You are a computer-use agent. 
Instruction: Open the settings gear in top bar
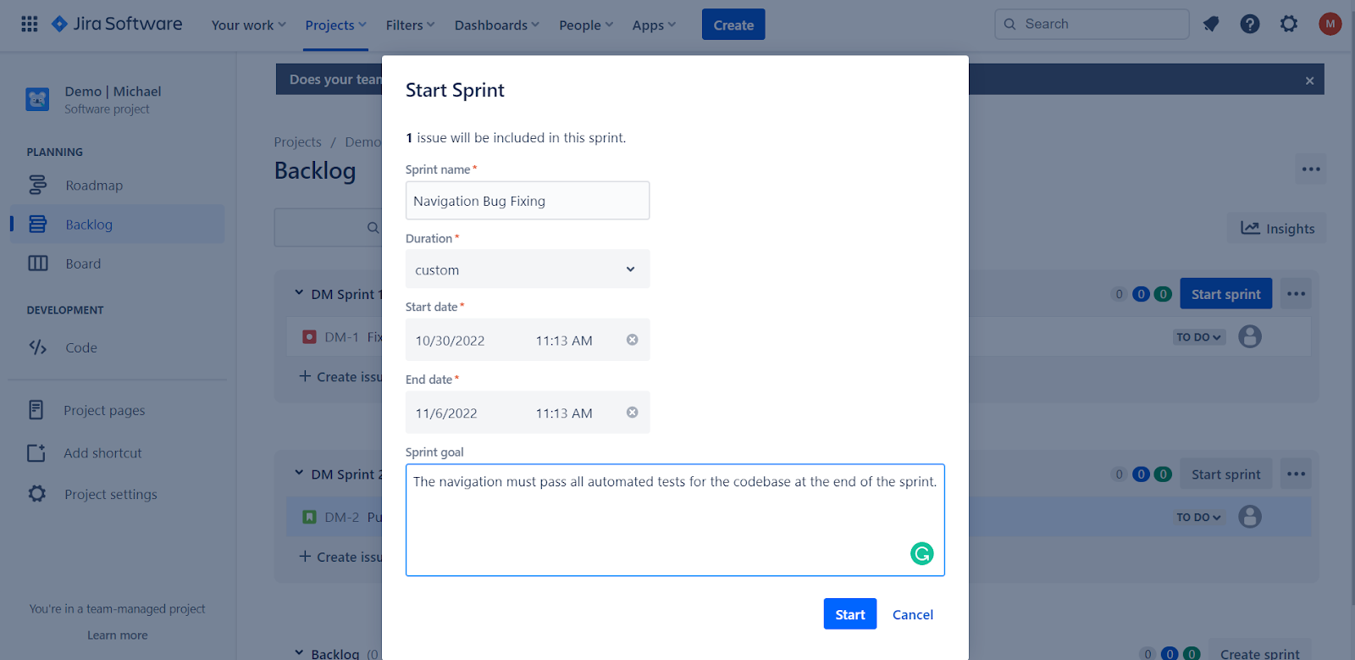click(x=1289, y=25)
